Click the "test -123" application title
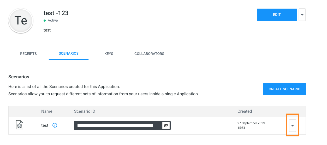 pyautogui.click(x=56, y=13)
